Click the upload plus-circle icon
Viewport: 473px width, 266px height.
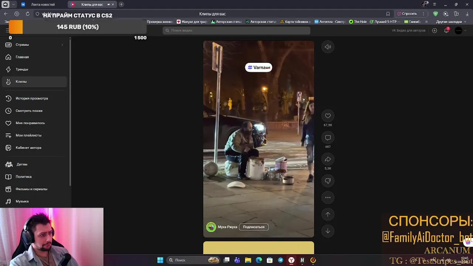[435, 30]
